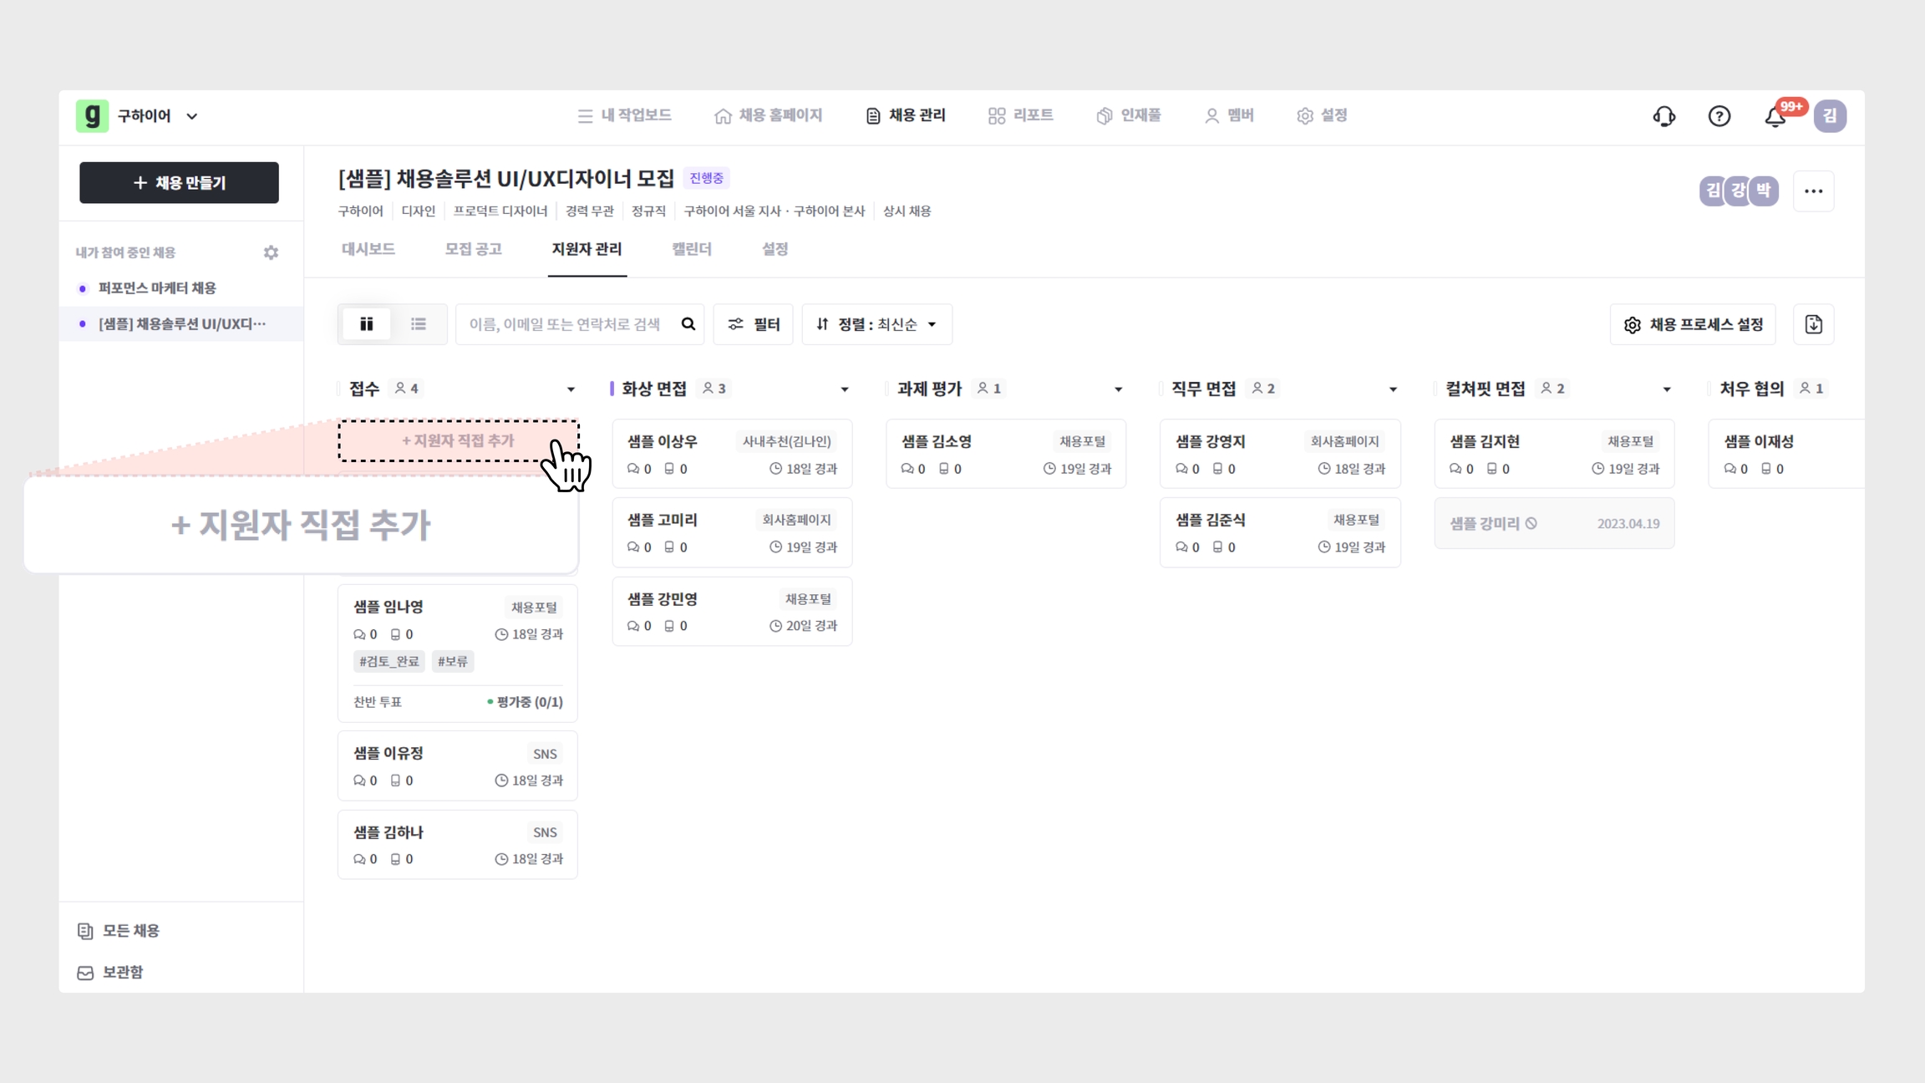
Task: Click the 모든 채용 document icon
Action: (x=85, y=931)
